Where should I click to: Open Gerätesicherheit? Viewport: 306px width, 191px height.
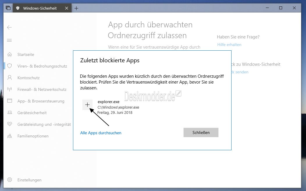click(x=32, y=113)
